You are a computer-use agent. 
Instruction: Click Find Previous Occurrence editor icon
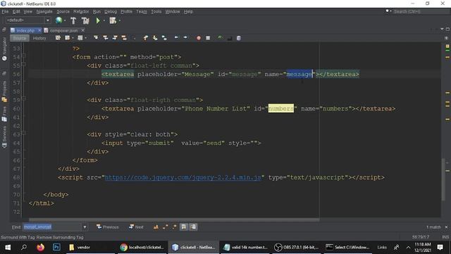coord(106,37)
